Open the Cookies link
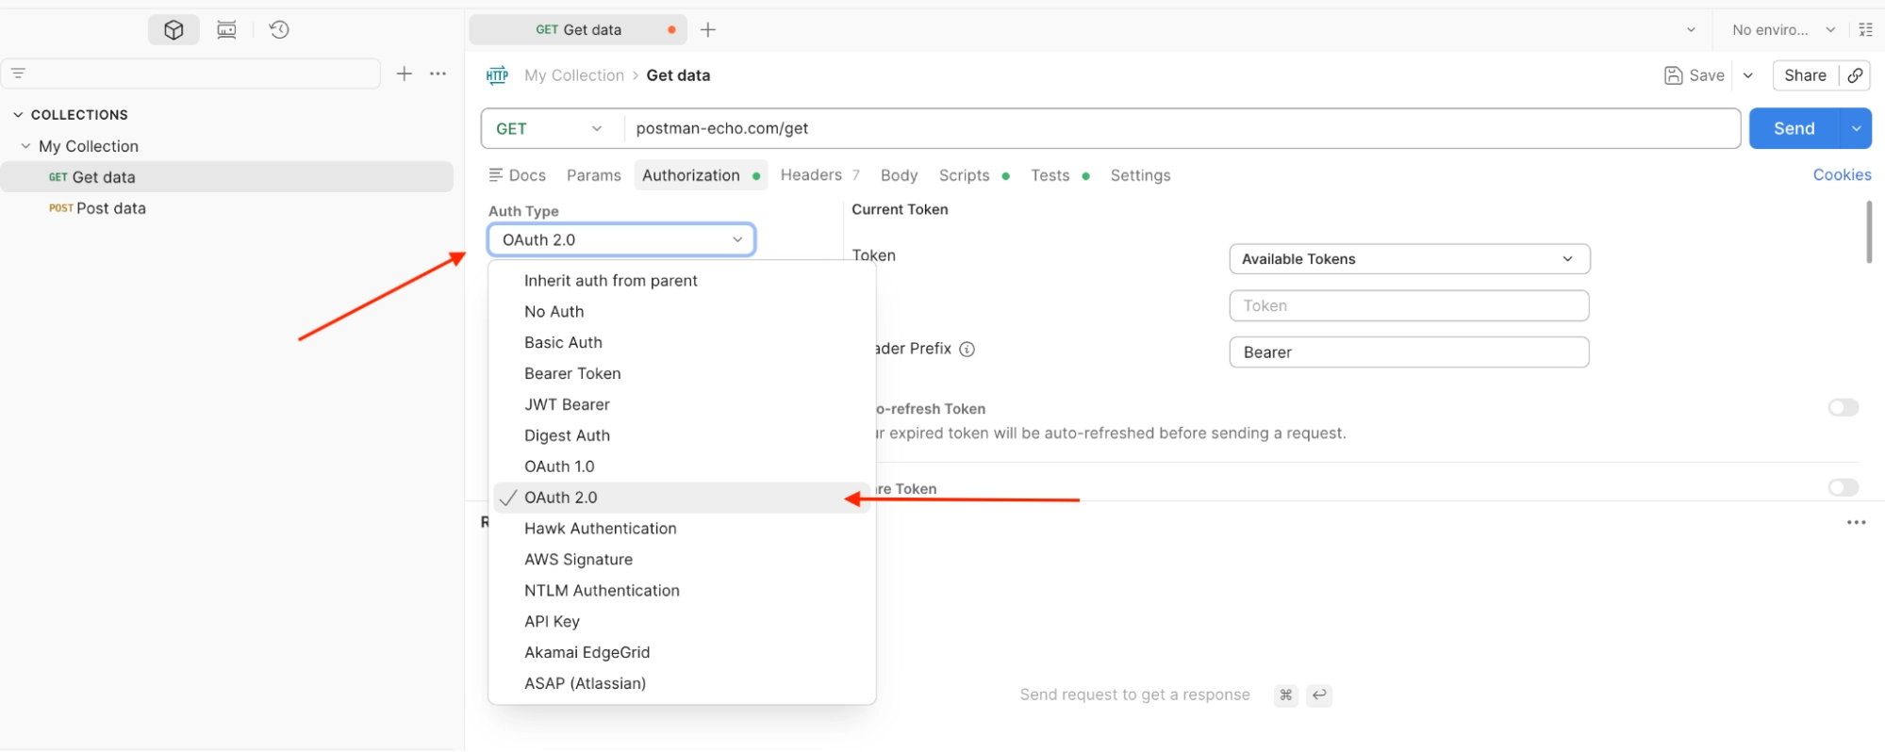Image resolution: width=1885 pixels, height=752 pixels. (x=1842, y=175)
